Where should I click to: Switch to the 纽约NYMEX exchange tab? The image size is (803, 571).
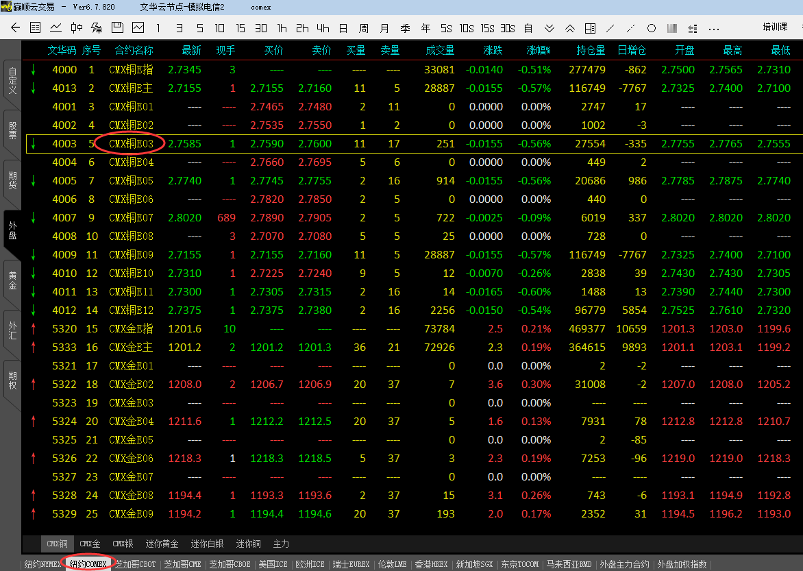(42, 564)
